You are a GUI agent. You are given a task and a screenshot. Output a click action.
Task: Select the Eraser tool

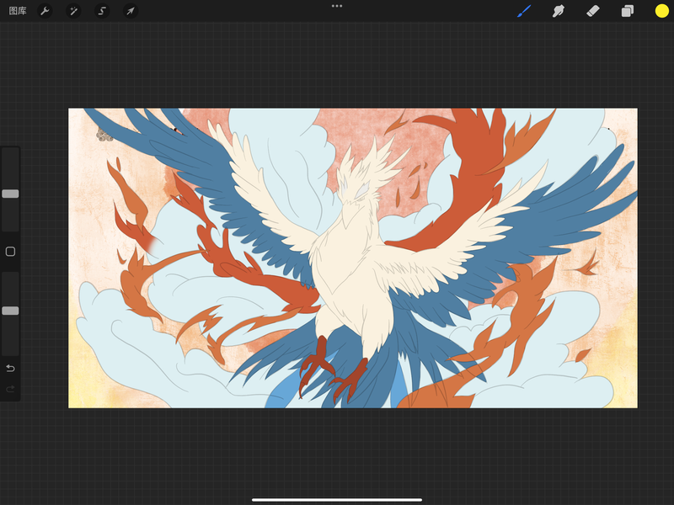tap(593, 11)
